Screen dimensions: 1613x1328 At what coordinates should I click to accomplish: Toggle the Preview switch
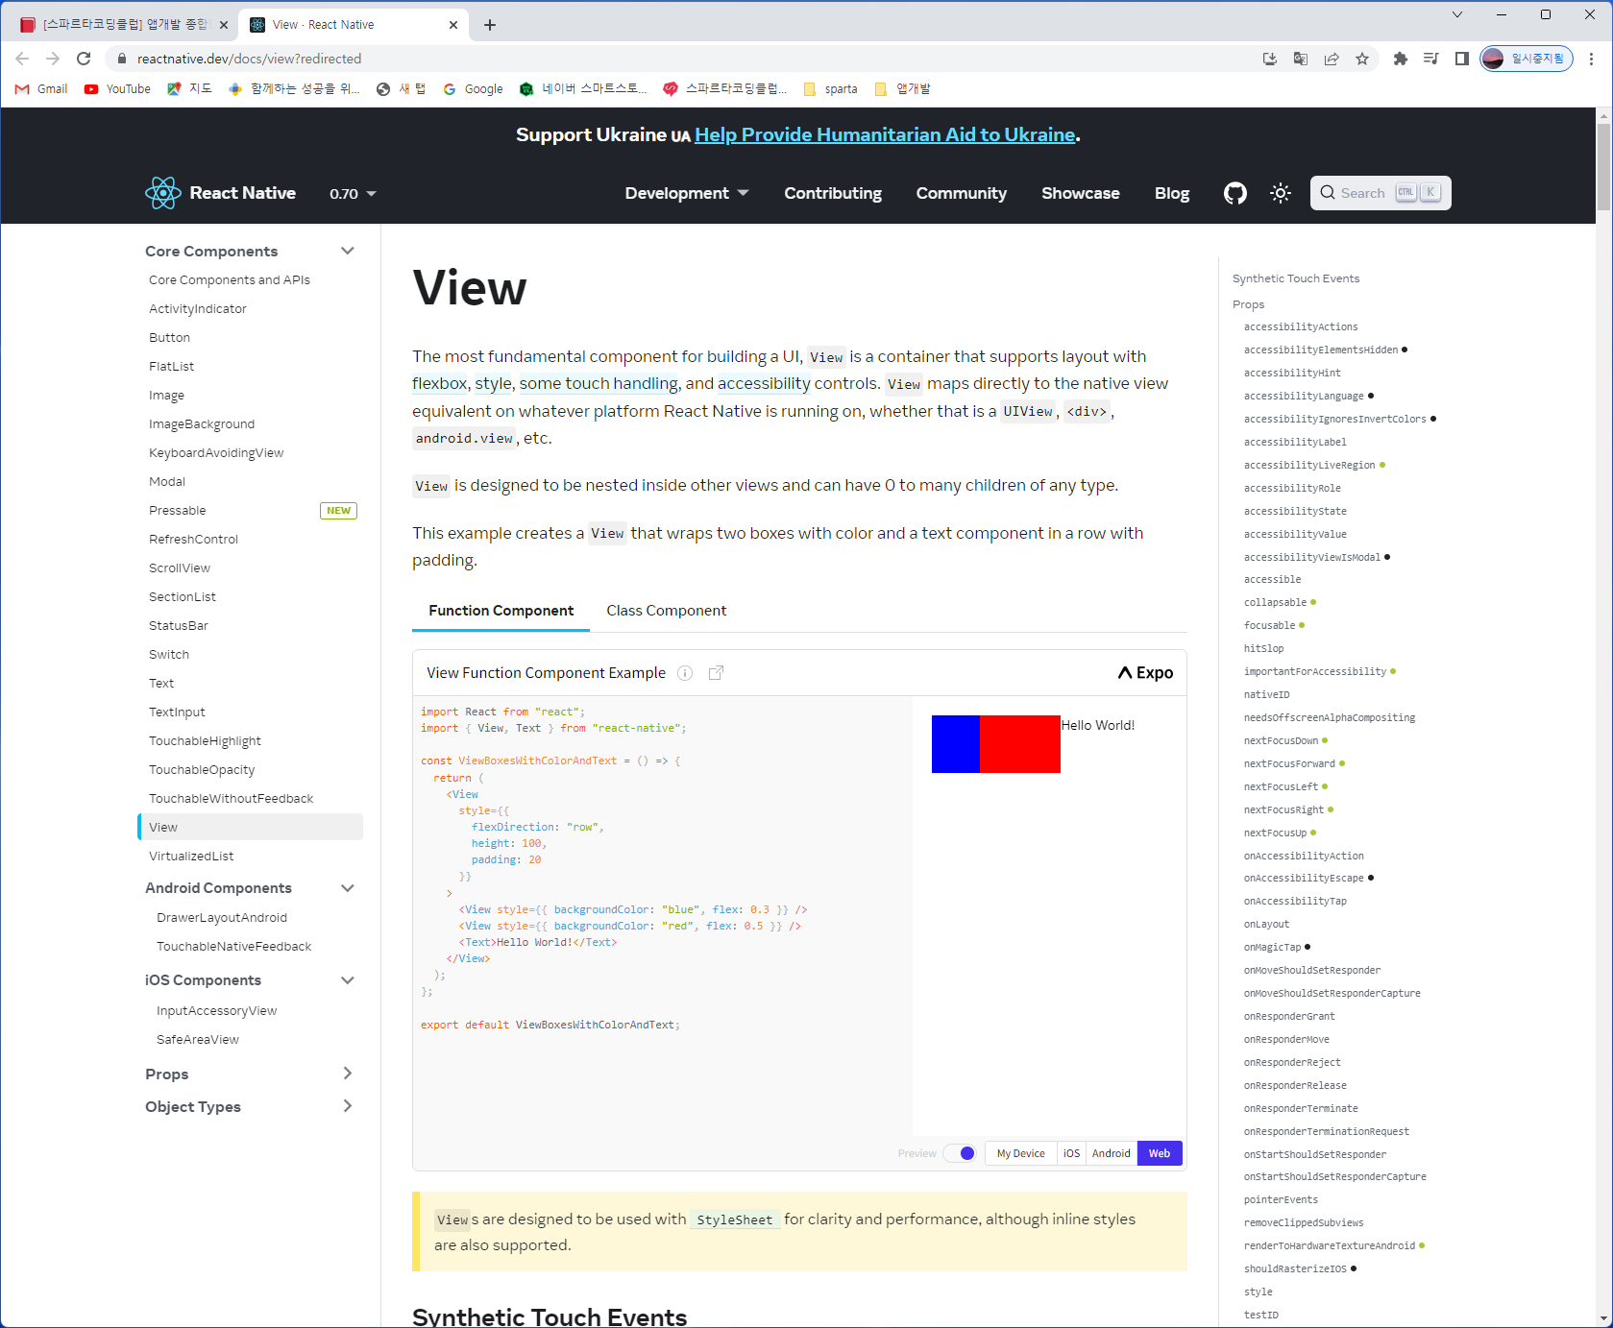(x=960, y=1153)
